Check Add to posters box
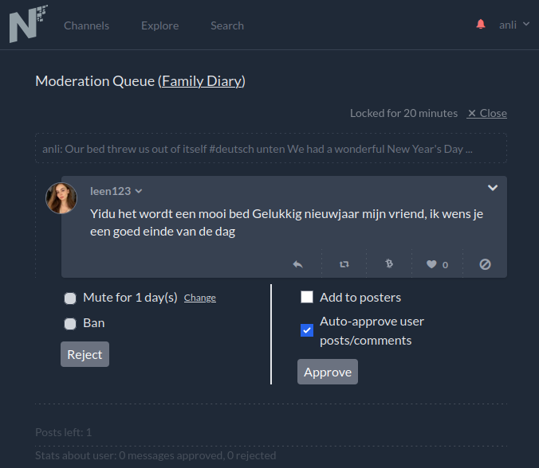The width and height of the screenshot is (539, 468). point(307,297)
